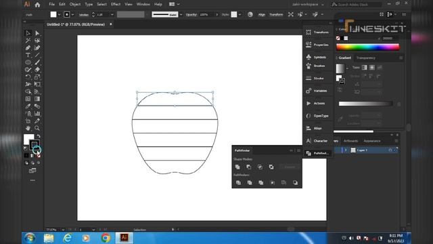Click Intersect in Pathfinder shape modes
The width and height of the screenshot is (433, 244).
tap(260, 167)
